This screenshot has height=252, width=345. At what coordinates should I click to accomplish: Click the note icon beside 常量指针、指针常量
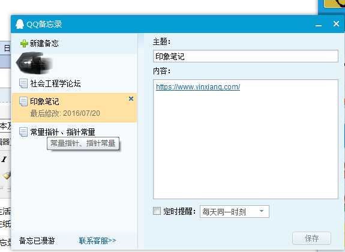pyautogui.click(x=23, y=132)
